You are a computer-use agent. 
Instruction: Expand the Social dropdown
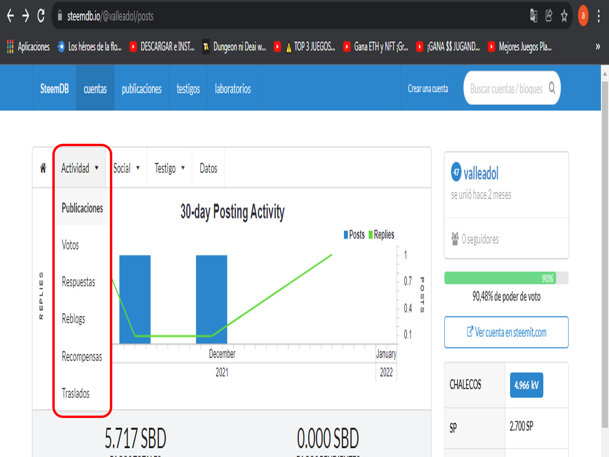(127, 168)
